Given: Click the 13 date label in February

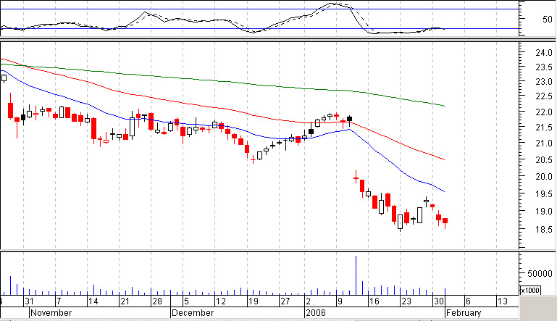Looking at the screenshot, I should pos(502,301).
